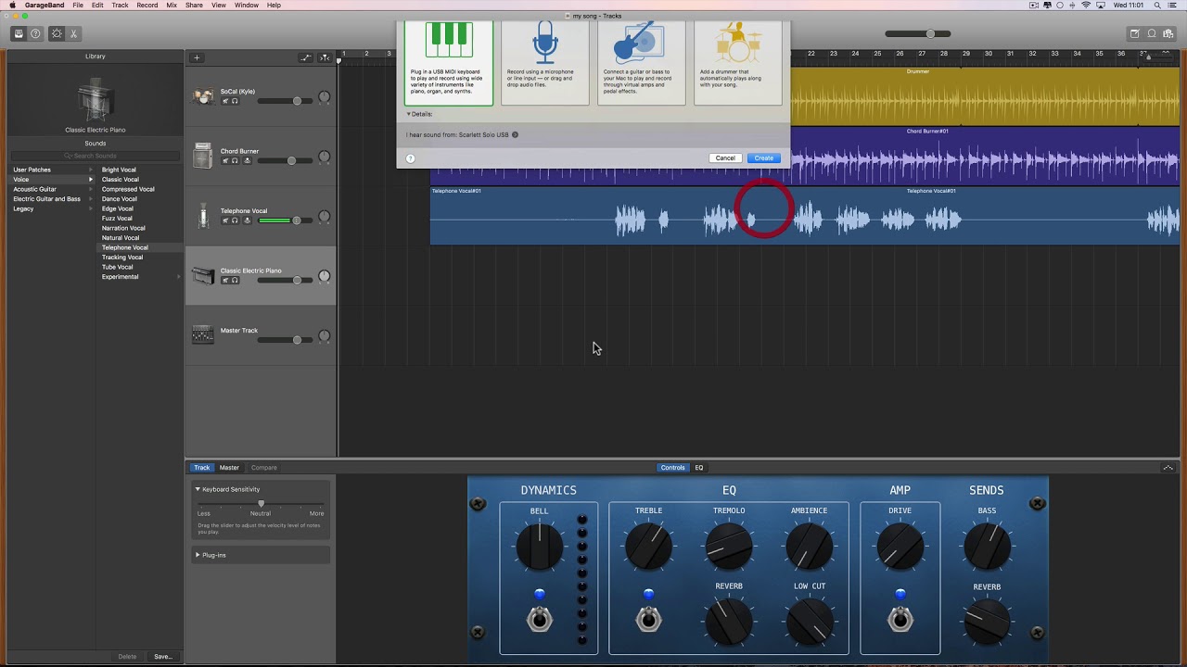Expand the Plug-ins section
The image size is (1187, 667).
pyautogui.click(x=198, y=555)
